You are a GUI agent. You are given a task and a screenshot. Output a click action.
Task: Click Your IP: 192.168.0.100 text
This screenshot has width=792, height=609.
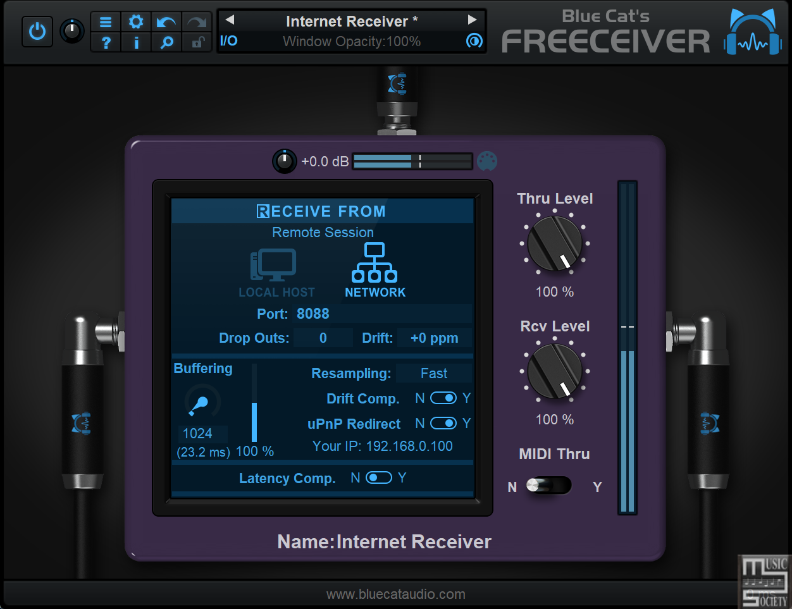tap(383, 446)
